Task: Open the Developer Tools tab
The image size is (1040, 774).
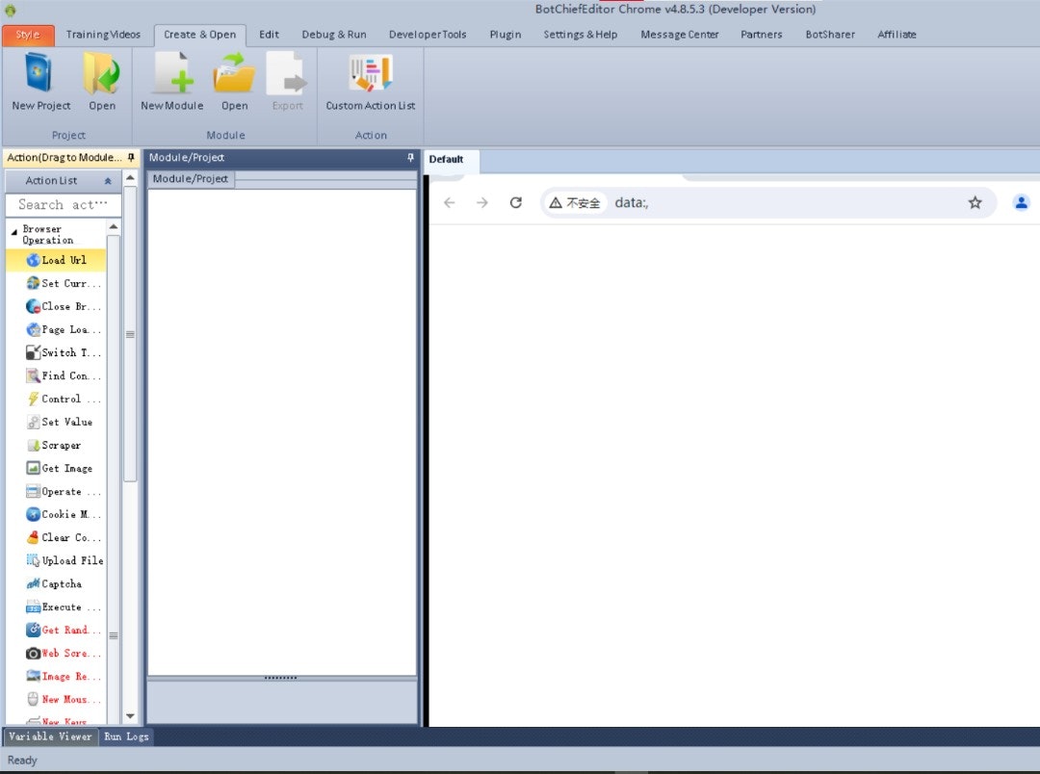Action: (428, 35)
